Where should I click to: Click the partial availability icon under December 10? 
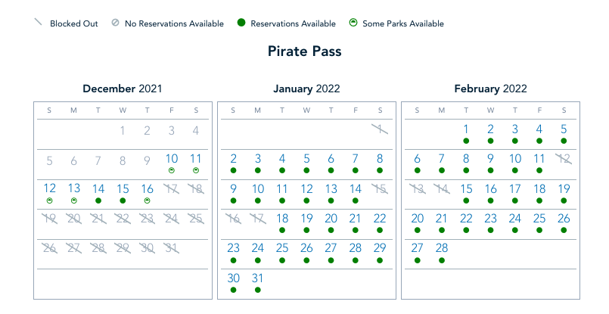click(x=172, y=171)
